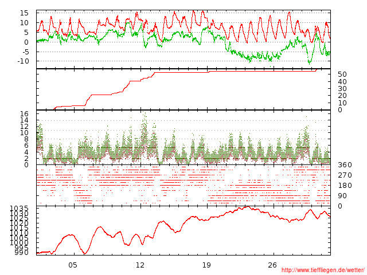Viewport: 367px width, 275px height.
Task: Click the "15" label on the temperature axis
Action: click(24, 13)
